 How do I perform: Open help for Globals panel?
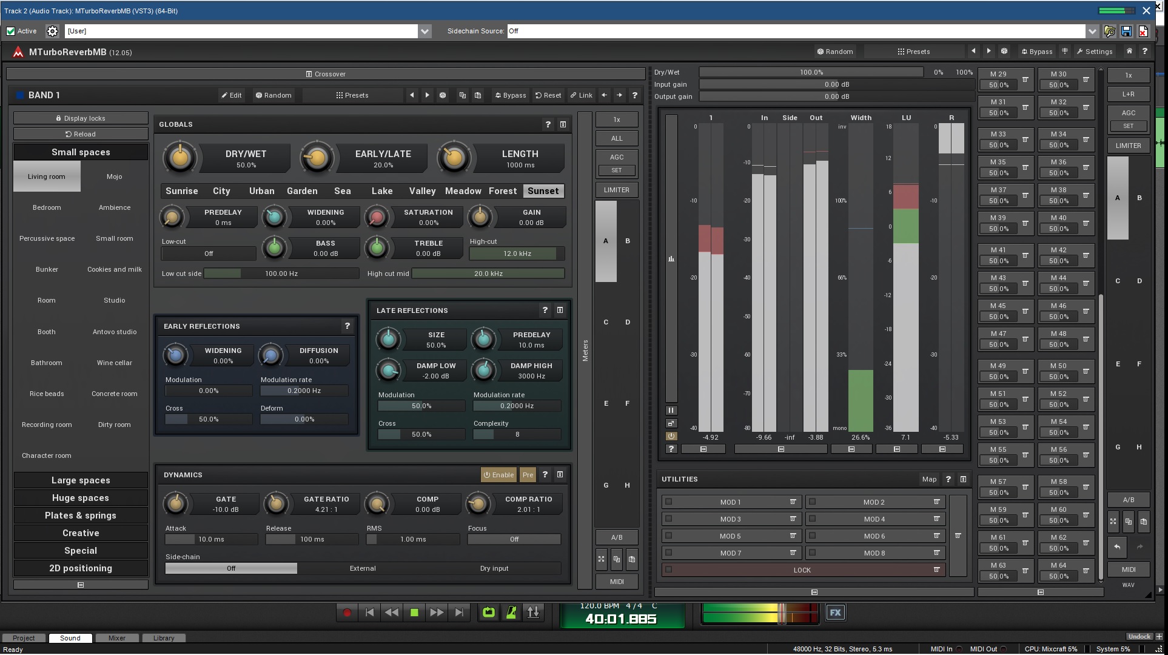click(548, 124)
